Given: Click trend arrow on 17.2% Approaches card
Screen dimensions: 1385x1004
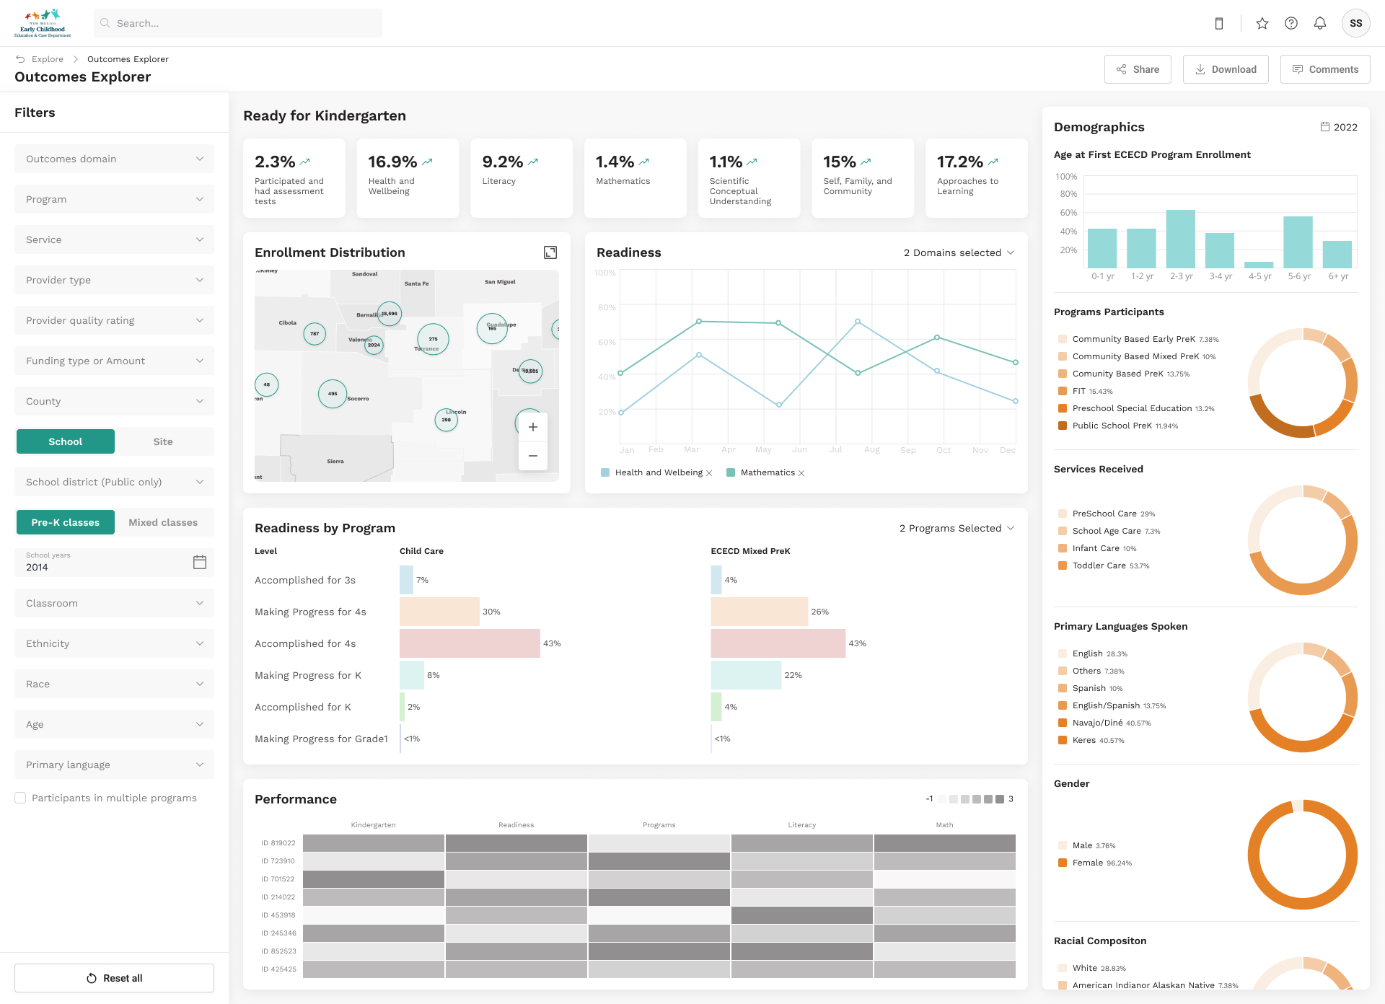Looking at the screenshot, I should click(993, 162).
